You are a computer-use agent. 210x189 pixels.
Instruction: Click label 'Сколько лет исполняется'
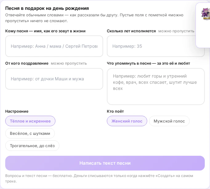(x=131, y=31)
